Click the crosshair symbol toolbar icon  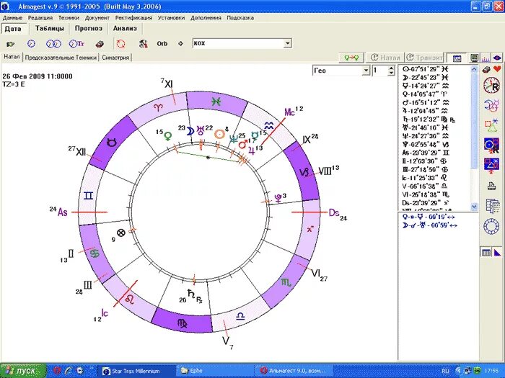[x=180, y=43]
